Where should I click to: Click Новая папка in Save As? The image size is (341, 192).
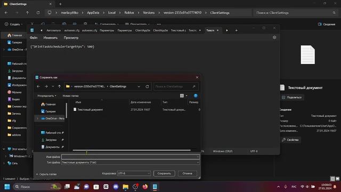(70, 96)
